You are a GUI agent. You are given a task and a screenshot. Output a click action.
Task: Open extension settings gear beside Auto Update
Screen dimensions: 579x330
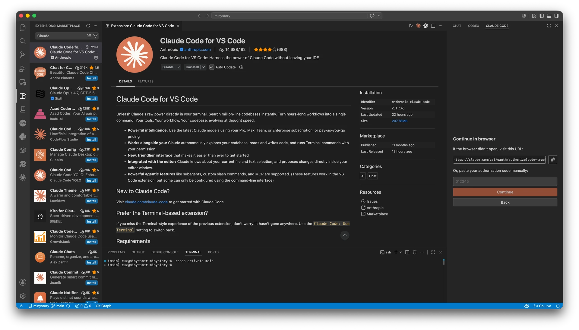click(241, 67)
